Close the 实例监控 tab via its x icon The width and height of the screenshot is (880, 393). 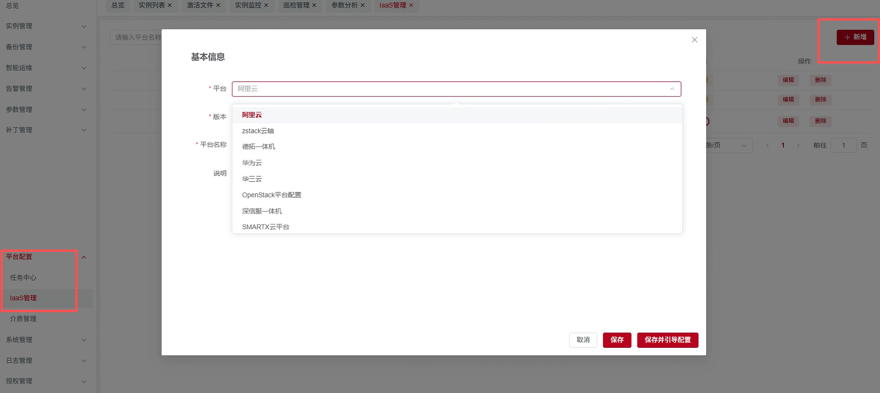coord(266,5)
